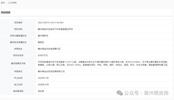
Task: Click the 详细地址 label cell
Action: tap(18, 49)
